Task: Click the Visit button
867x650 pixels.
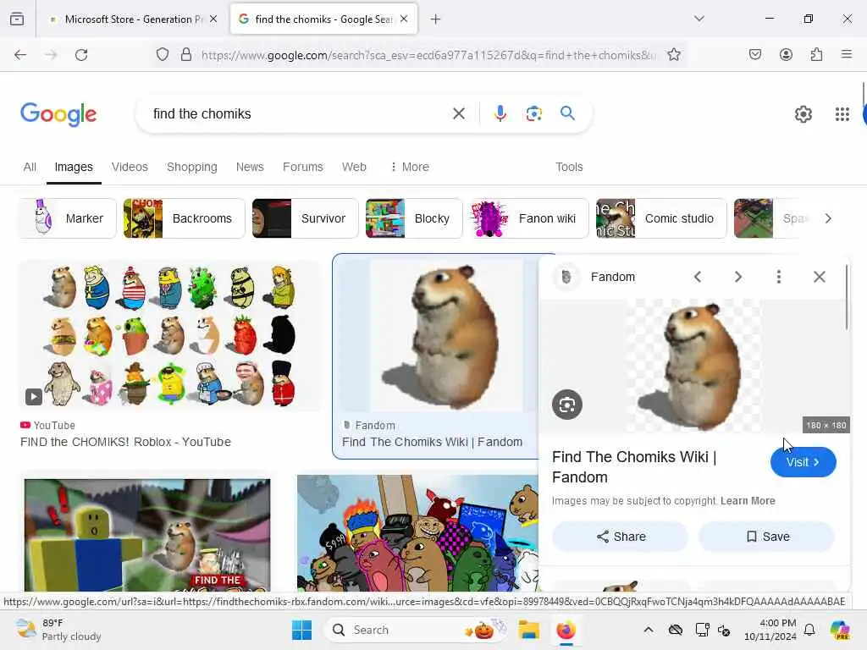Action: 803,462
